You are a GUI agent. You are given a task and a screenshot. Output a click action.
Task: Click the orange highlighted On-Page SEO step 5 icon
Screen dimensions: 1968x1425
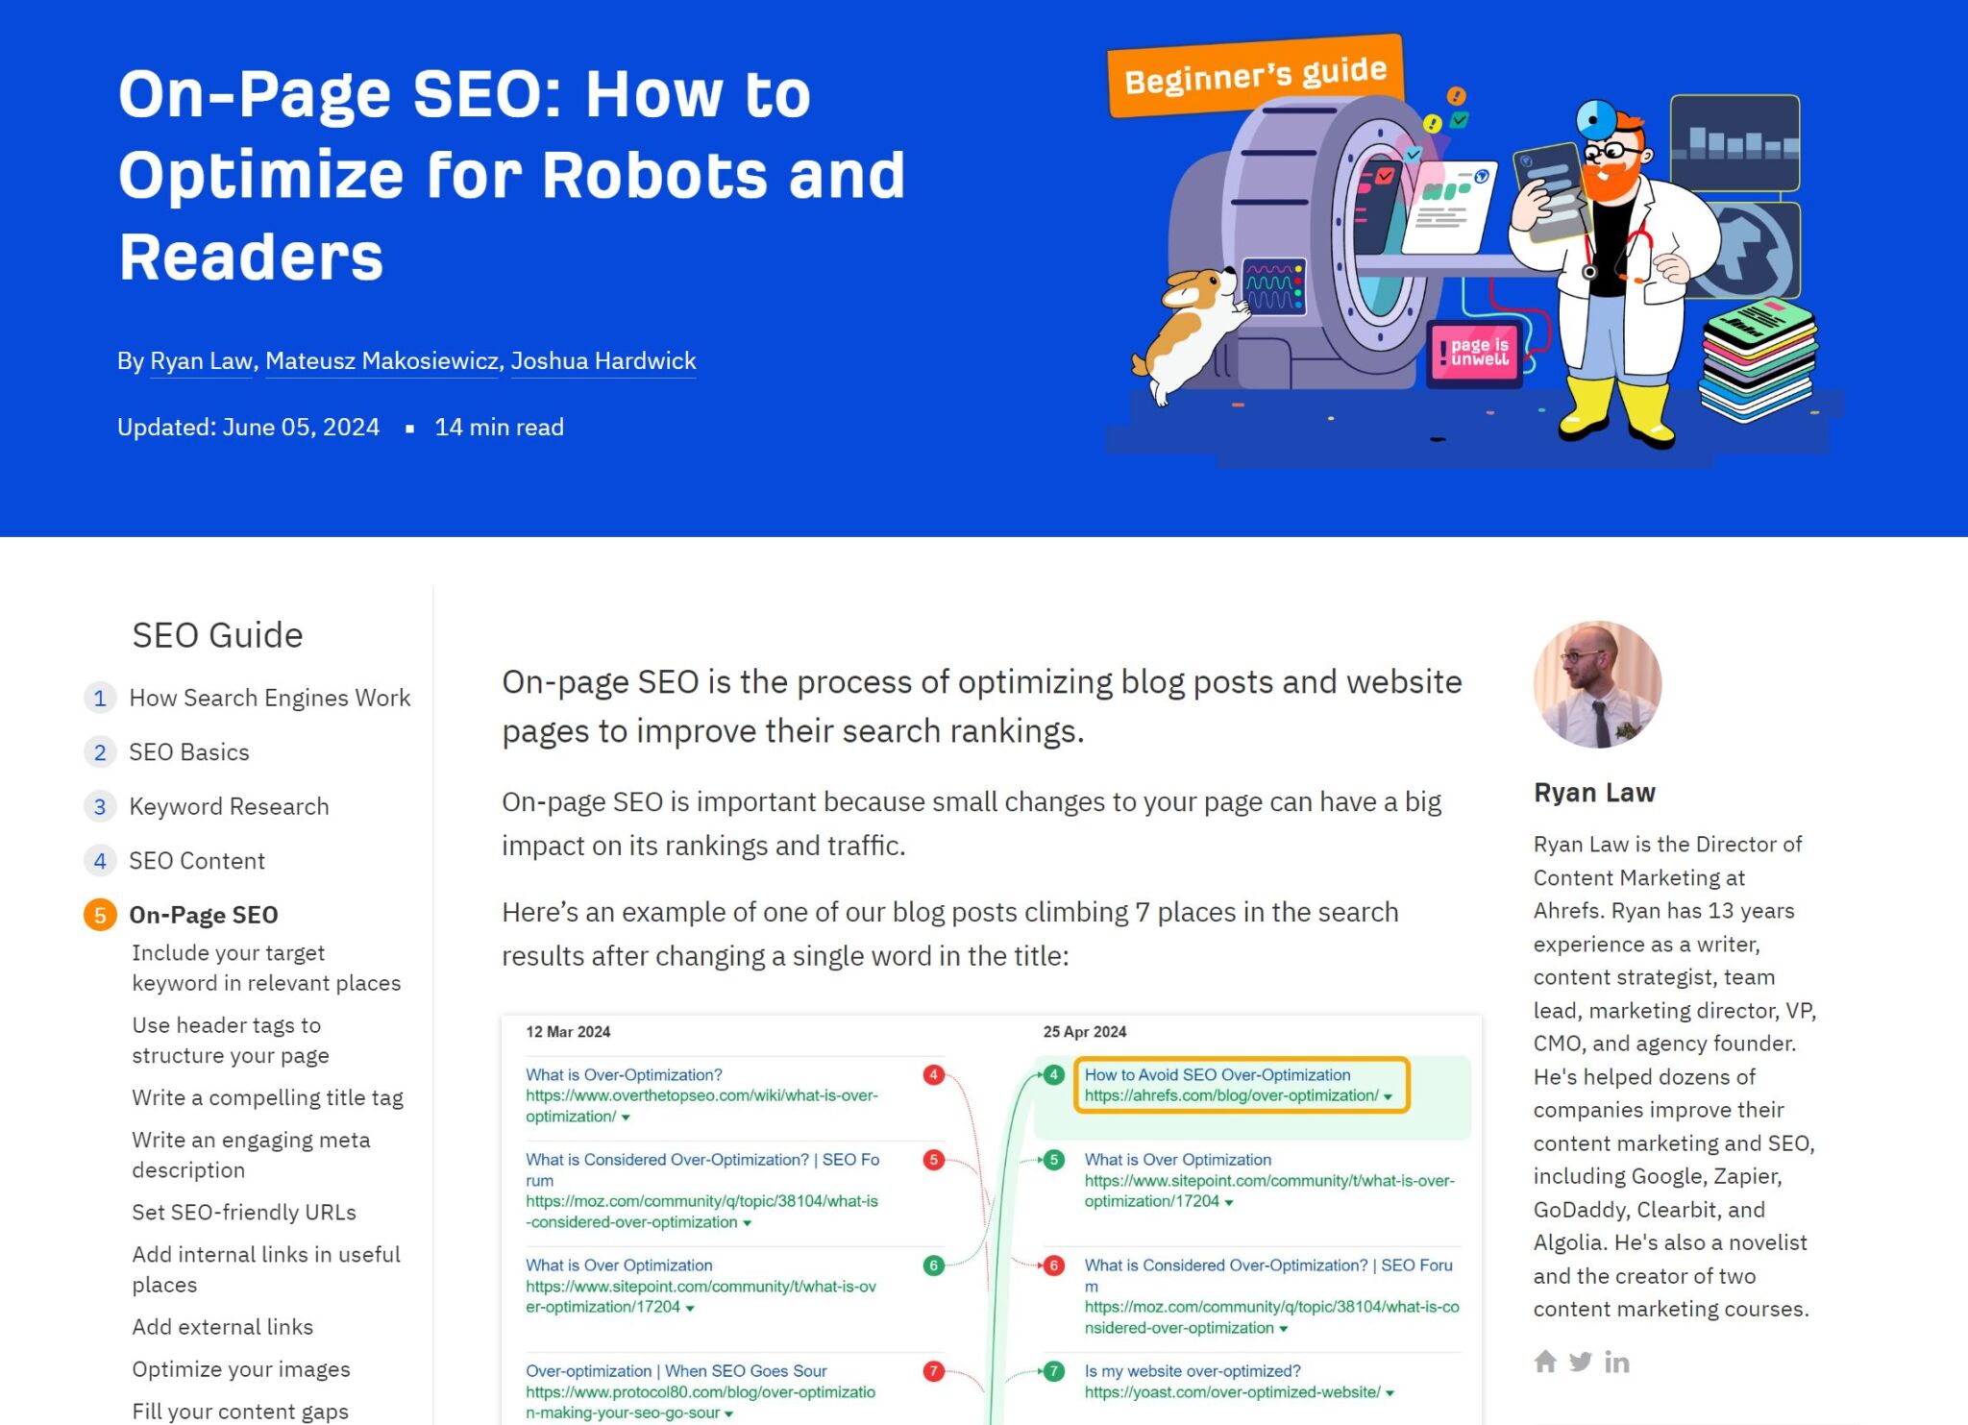pos(101,914)
